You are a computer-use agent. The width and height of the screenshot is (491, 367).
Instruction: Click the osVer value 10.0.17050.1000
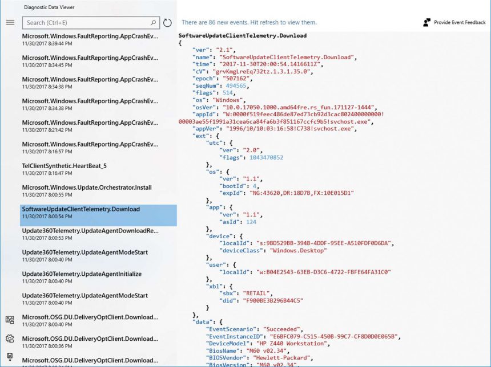(300, 107)
